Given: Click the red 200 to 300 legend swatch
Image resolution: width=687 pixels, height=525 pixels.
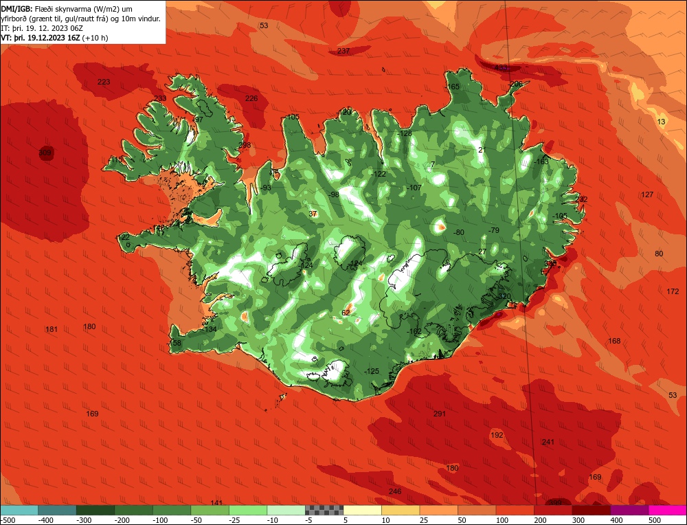Looking at the screenshot, I should (x=553, y=510).
